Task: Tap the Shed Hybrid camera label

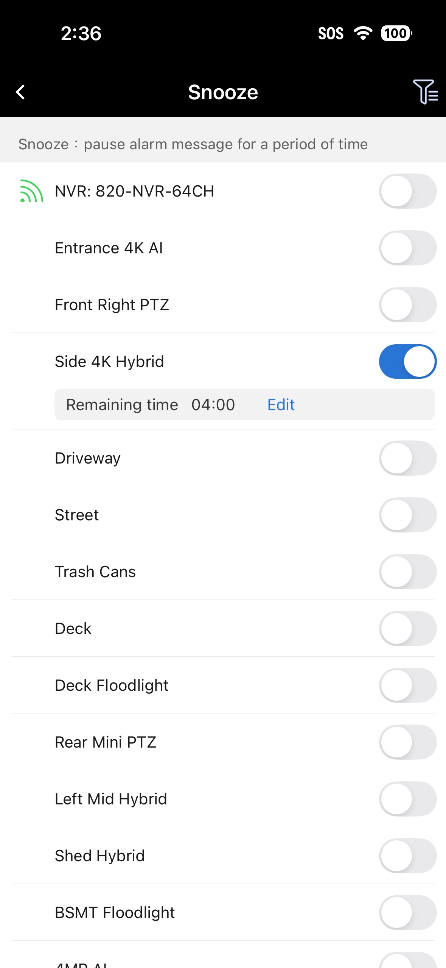Action: coord(100,856)
